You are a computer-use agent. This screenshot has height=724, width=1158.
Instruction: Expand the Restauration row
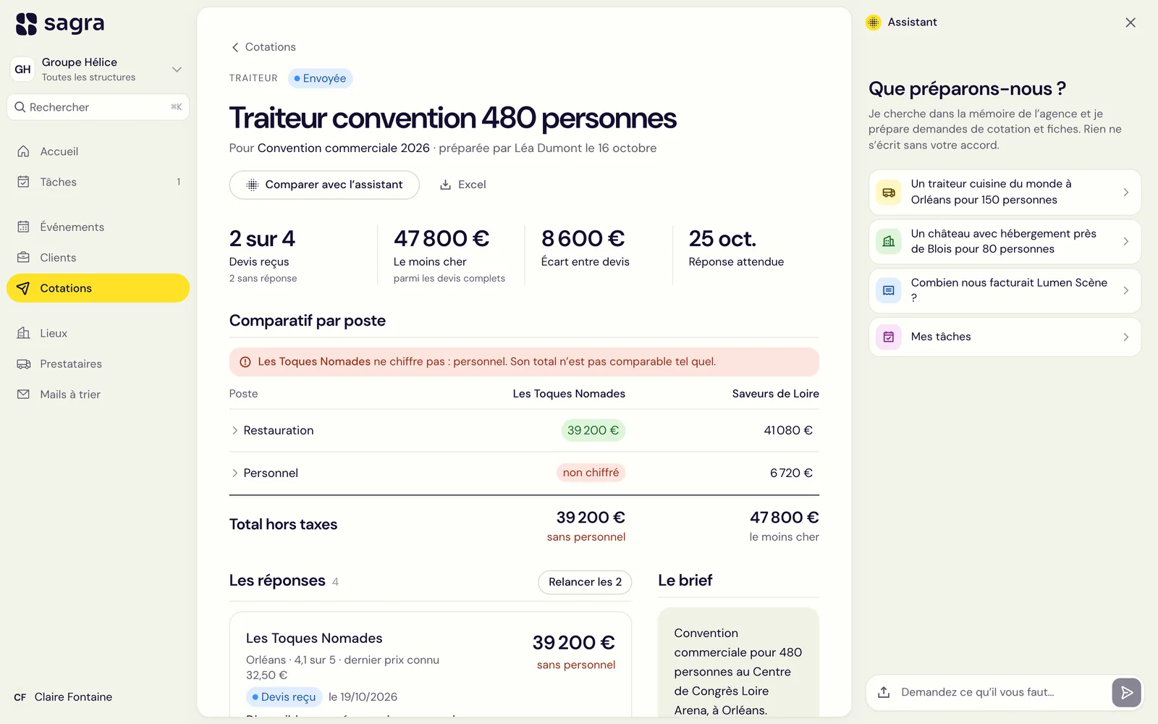point(234,431)
